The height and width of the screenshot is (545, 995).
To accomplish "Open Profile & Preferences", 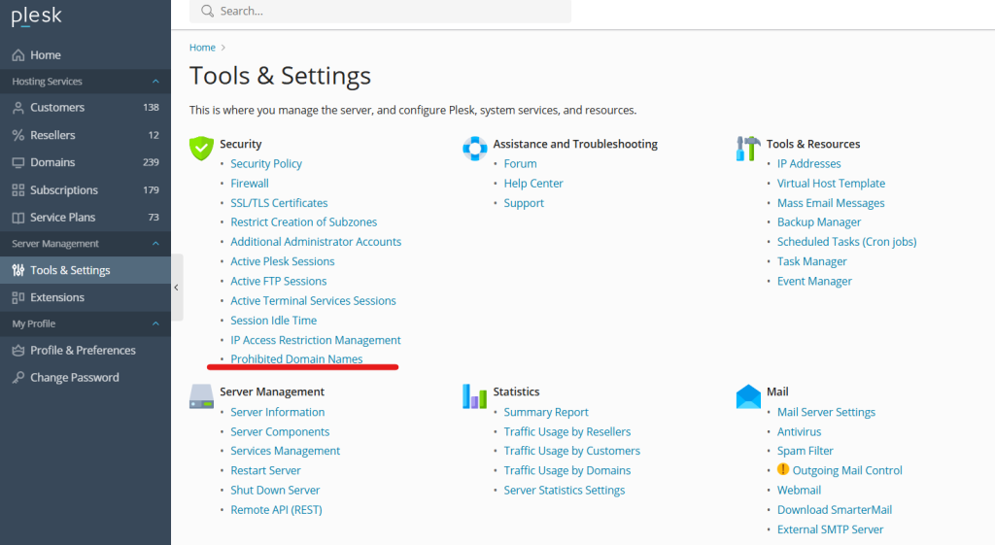I will (86, 351).
